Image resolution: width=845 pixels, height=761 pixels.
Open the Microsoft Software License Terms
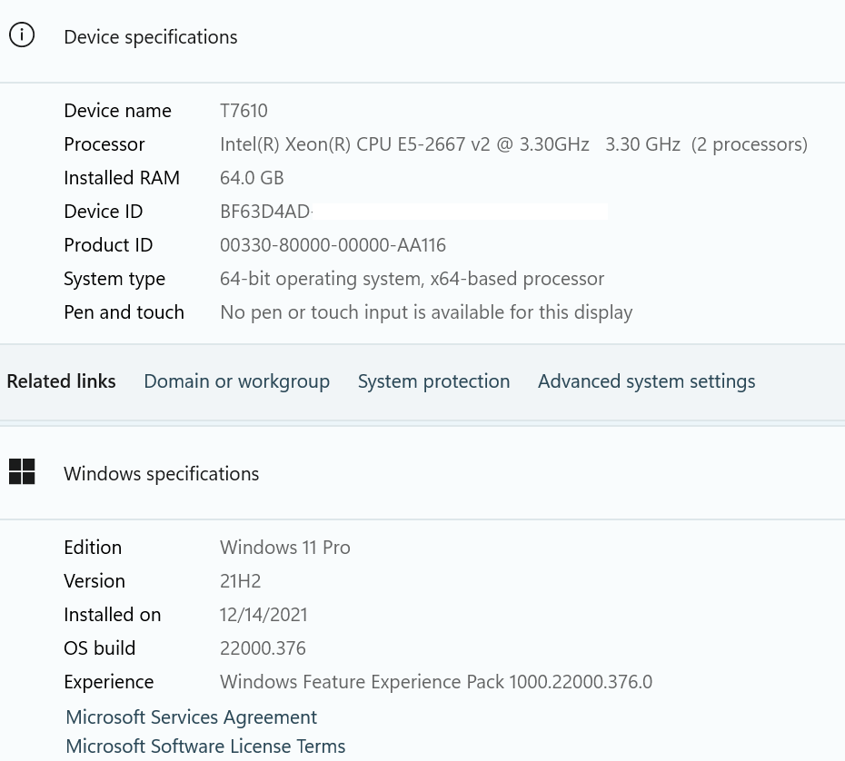click(x=204, y=746)
